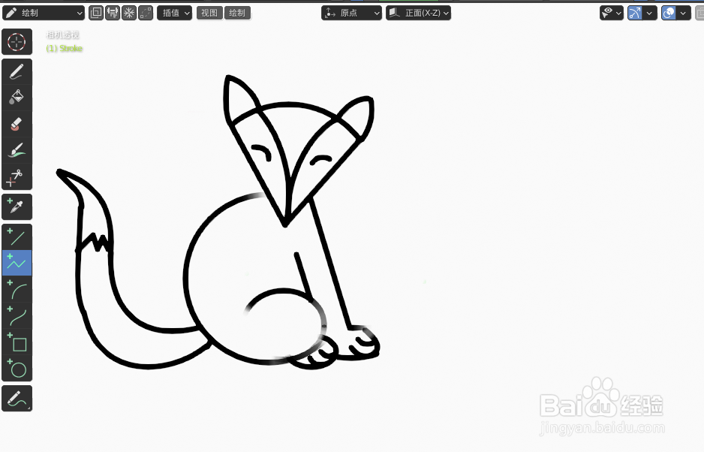704x452 pixels.
Task: Select the Arc tool
Action: click(17, 290)
